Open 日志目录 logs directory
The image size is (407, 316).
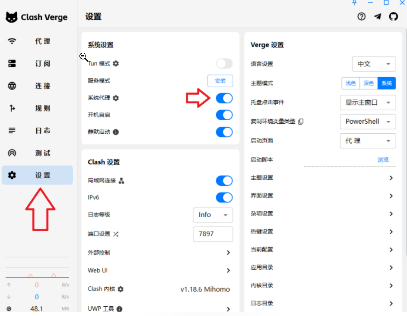pyautogui.click(x=323, y=303)
